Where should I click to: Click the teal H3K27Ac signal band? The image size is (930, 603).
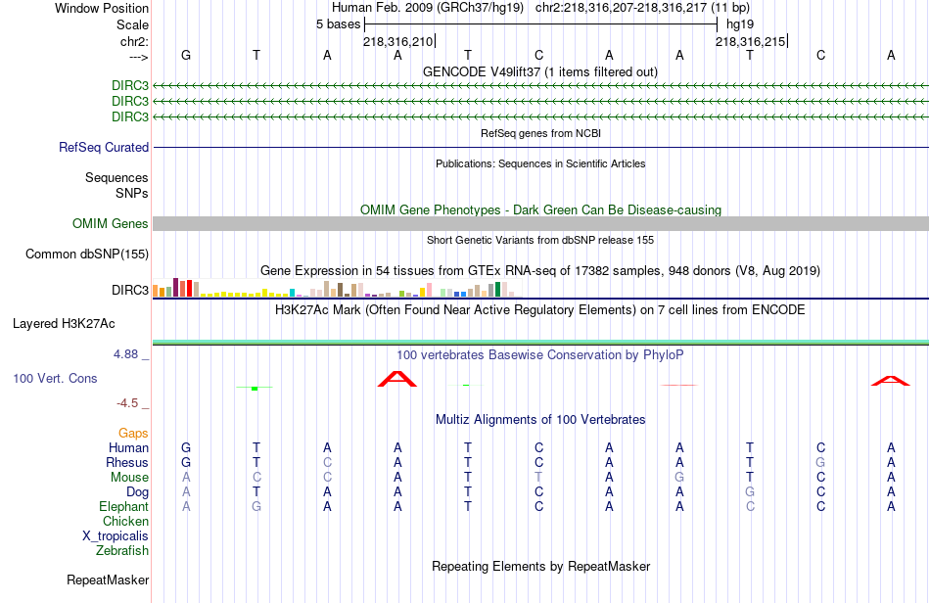coord(540,342)
